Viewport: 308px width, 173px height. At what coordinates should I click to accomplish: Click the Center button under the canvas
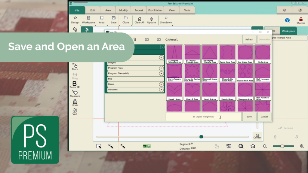pyautogui.click(x=257, y=135)
